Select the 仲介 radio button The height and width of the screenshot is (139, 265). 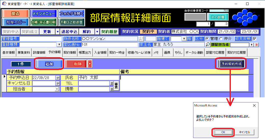tap(221, 39)
